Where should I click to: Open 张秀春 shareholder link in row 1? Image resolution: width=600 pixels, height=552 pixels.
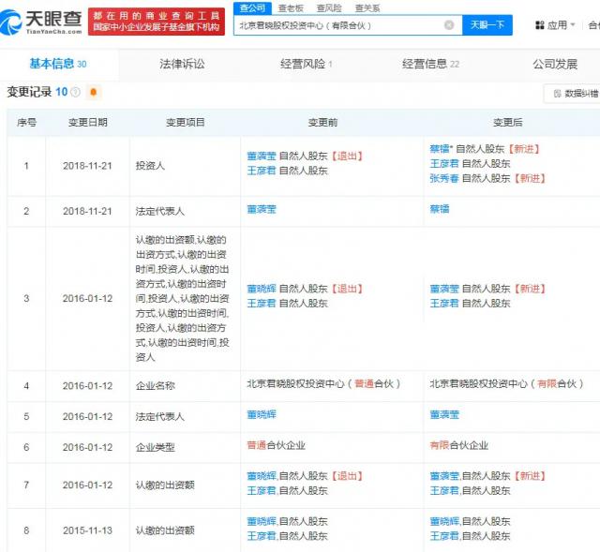pos(444,178)
